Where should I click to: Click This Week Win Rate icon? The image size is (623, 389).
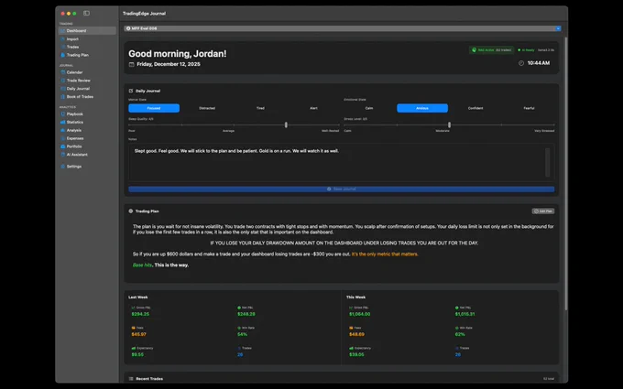[457, 328]
